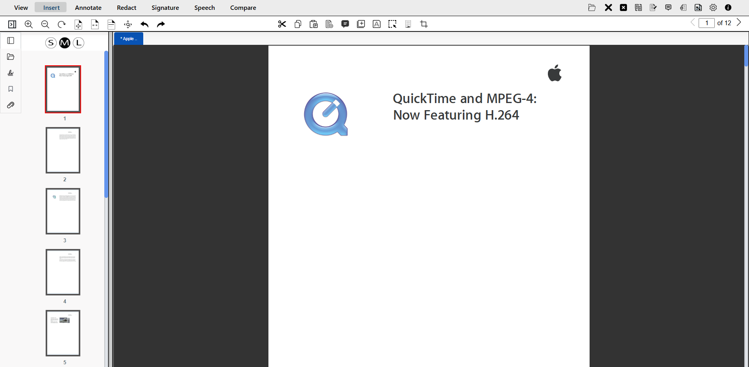Zoom in on the document
The height and width of the screenshot is (367, 749).
(28, 24)
